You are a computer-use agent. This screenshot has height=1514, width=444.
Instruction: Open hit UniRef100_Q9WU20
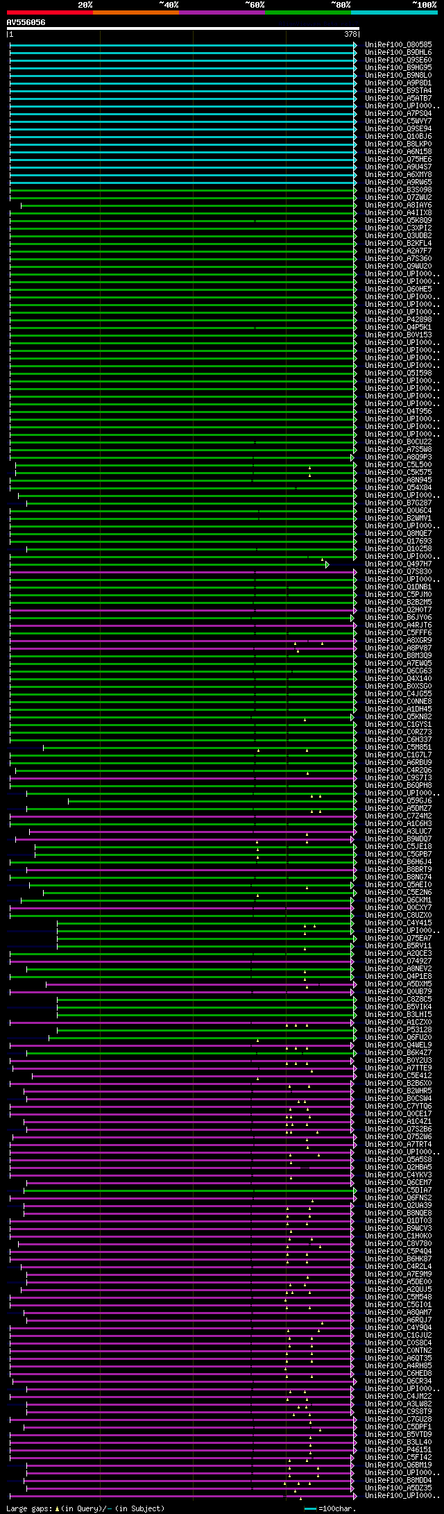[398, 266]
